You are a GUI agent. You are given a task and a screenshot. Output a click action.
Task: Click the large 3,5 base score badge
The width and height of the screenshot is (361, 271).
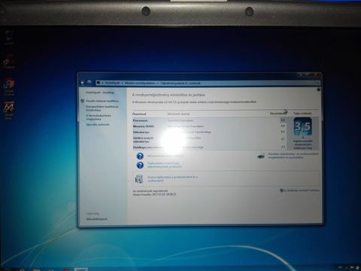pyautogui.click(x=302, y=126)
